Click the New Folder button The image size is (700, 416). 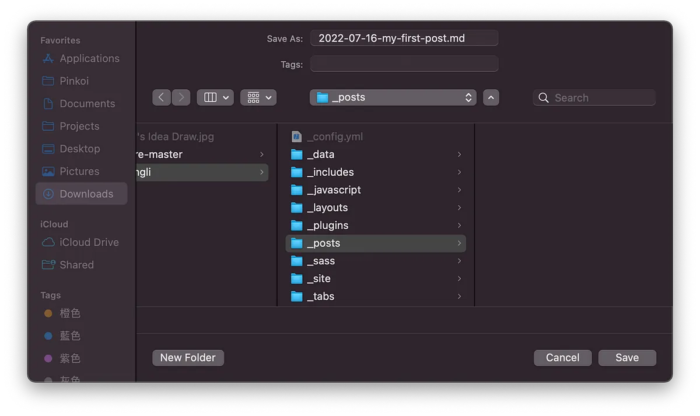[188, 358]
